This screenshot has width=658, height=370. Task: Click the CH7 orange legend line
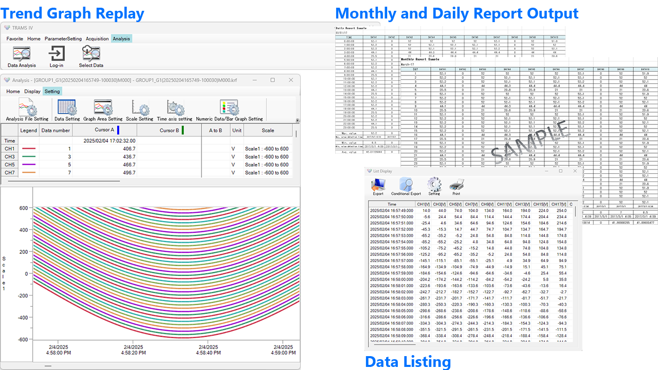pos(29,173)
